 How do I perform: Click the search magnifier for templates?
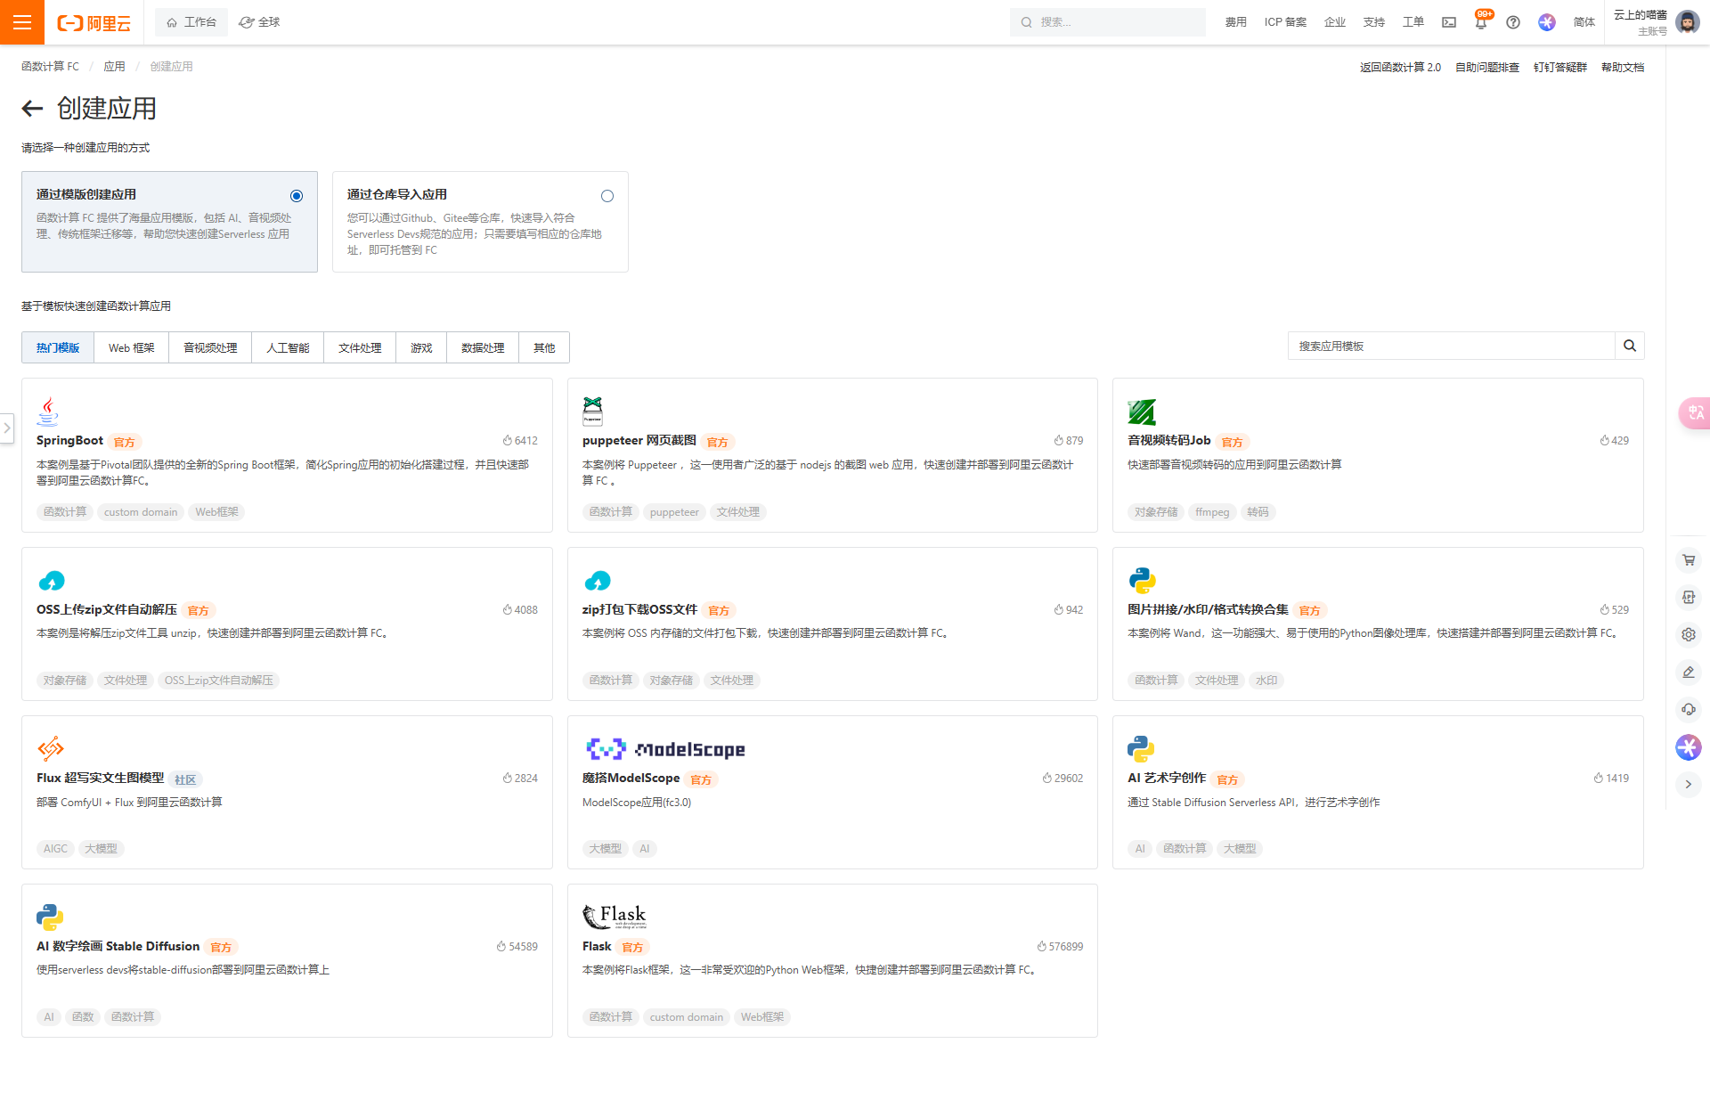point(1629,346)
